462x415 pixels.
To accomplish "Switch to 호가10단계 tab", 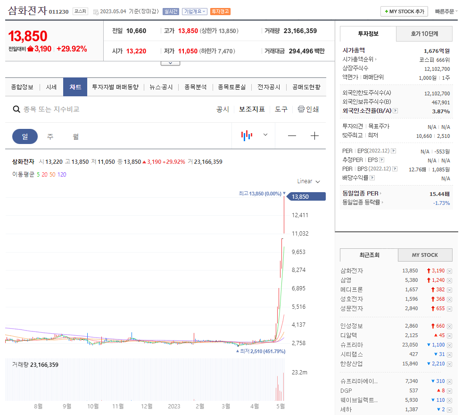I will click(424, 34).
